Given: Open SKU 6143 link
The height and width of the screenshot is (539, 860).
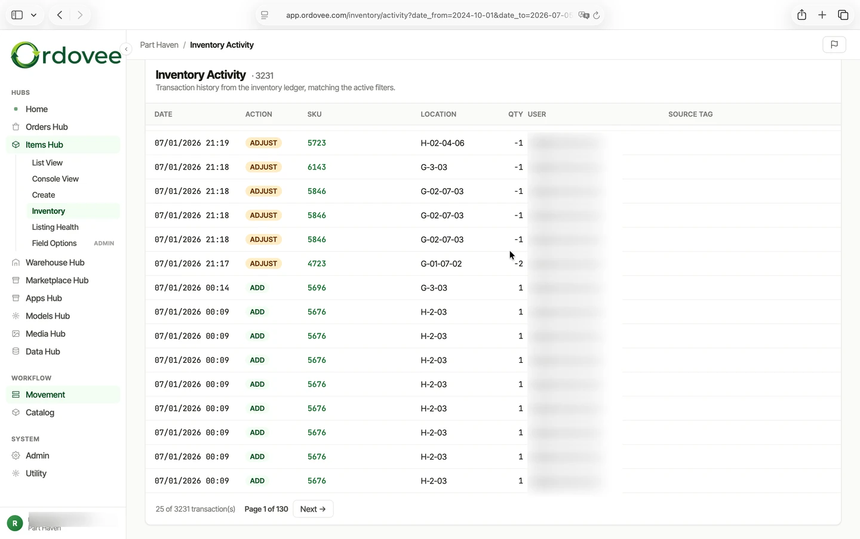Looking at the screenshot, I should (x=317, y=167).
